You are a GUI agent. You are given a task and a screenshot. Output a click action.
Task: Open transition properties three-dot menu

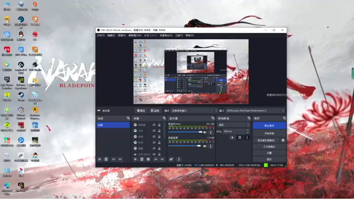247,138
